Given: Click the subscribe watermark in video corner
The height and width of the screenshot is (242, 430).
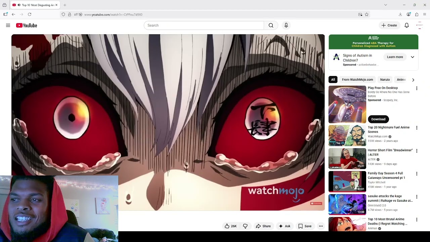Looking at the screenshot, I should click(316, 203).
